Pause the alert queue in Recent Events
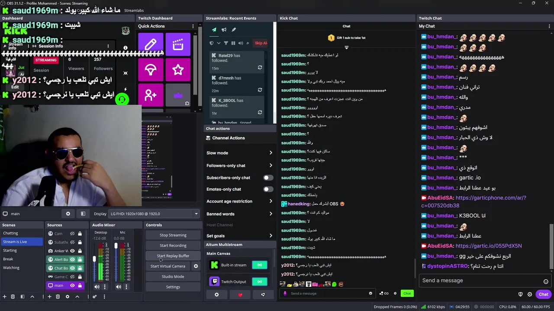The width and height of the screenshot is (554, 311). pyautogui.click(x=233, y=43)
